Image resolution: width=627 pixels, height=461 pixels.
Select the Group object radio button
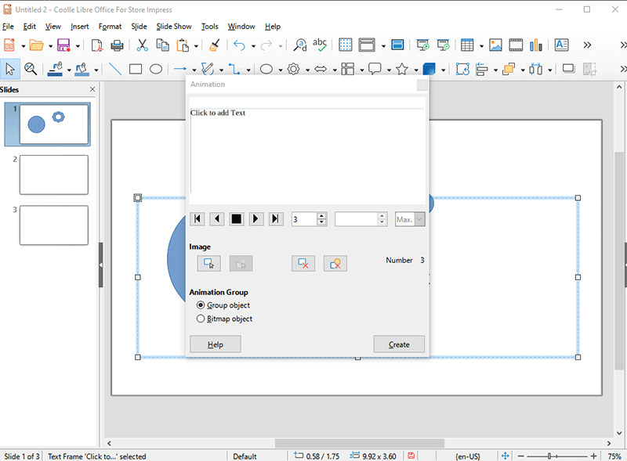[x=201, y=305]
